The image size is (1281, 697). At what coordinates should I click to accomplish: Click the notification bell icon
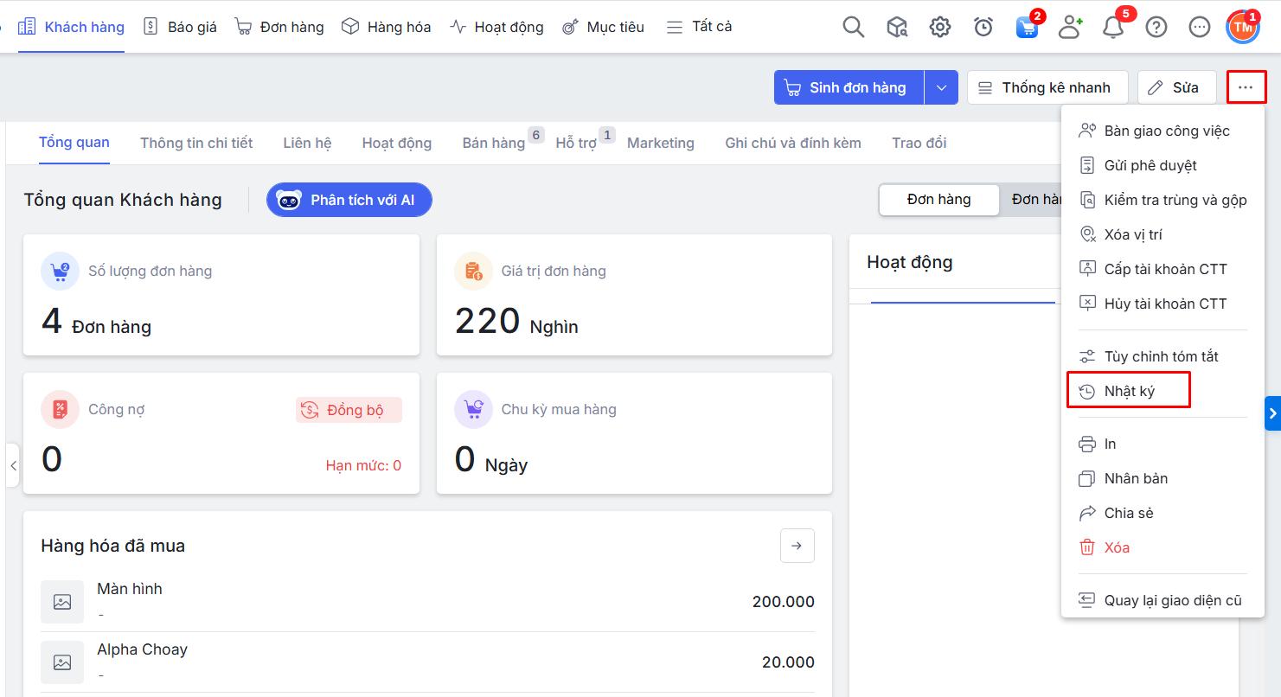click(1113, 27)
